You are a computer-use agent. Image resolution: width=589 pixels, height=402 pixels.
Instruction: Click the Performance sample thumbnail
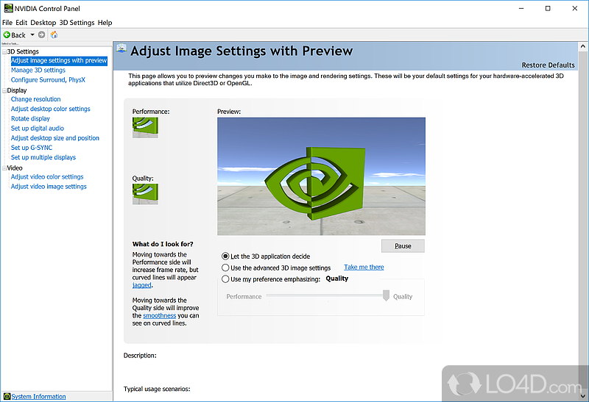point(145,127)
